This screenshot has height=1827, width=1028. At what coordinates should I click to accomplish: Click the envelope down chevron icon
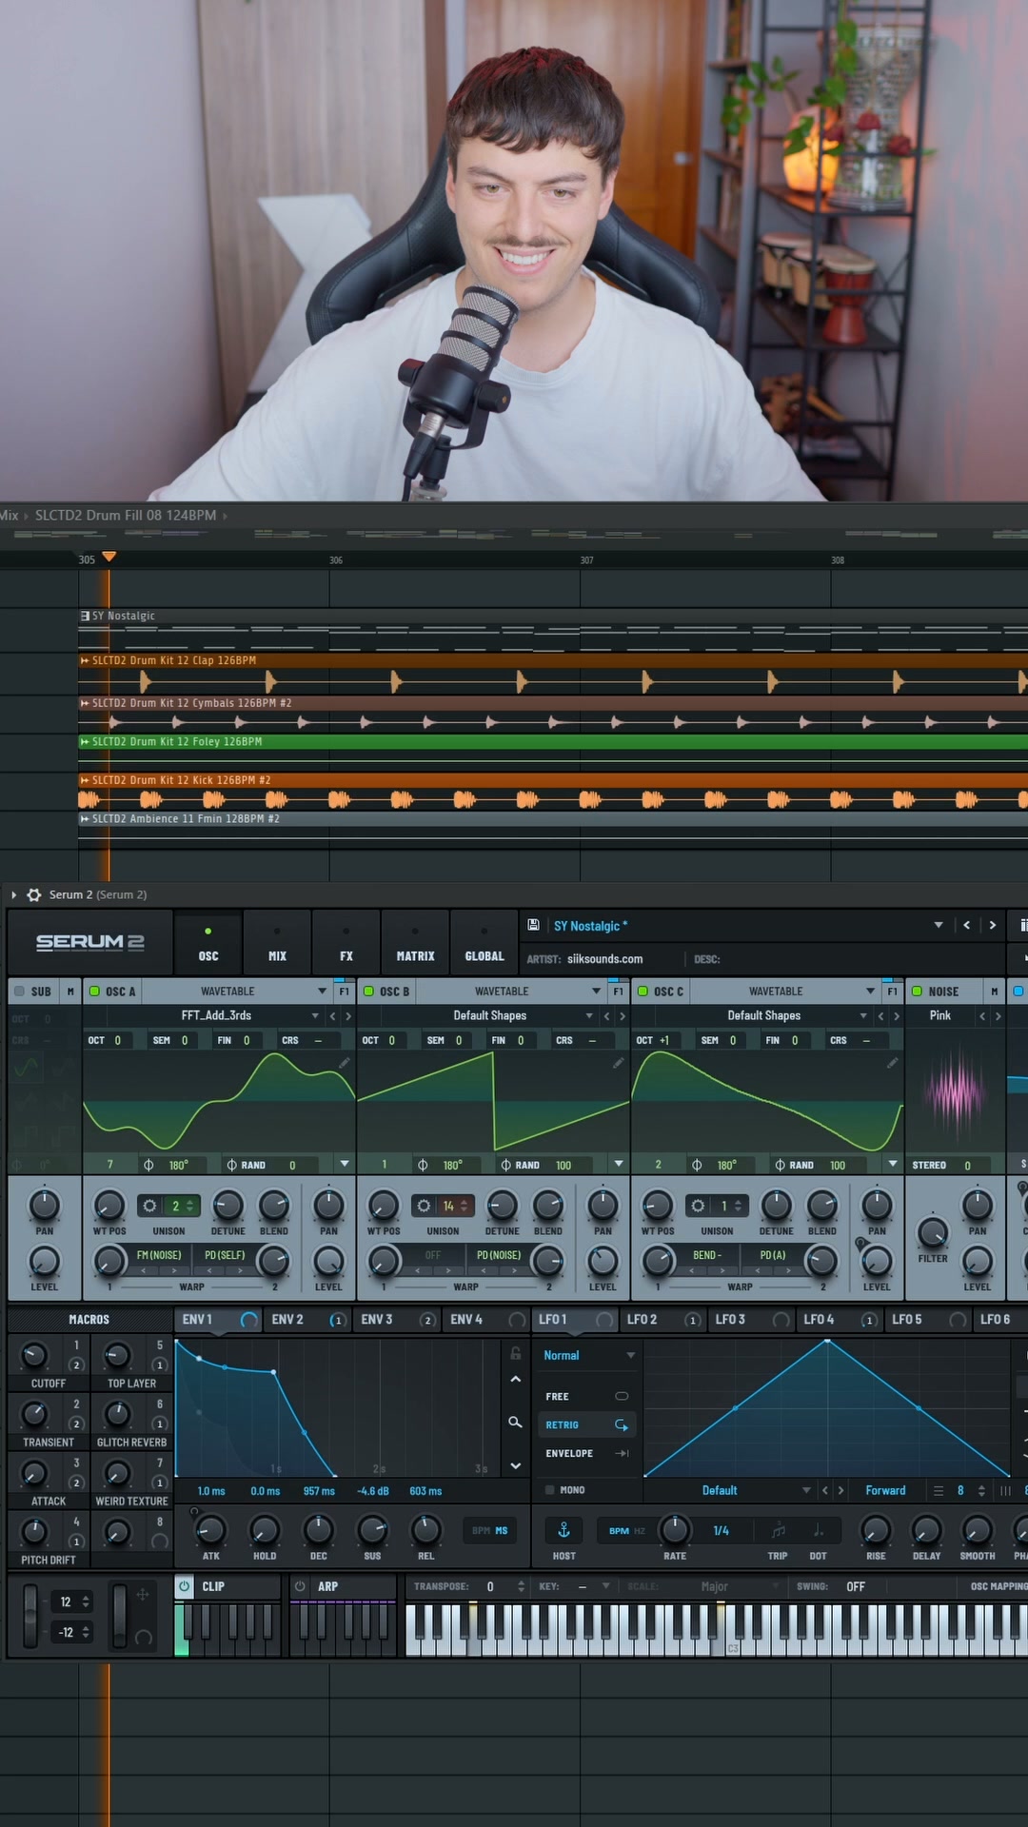click(x=515, y=1465)
